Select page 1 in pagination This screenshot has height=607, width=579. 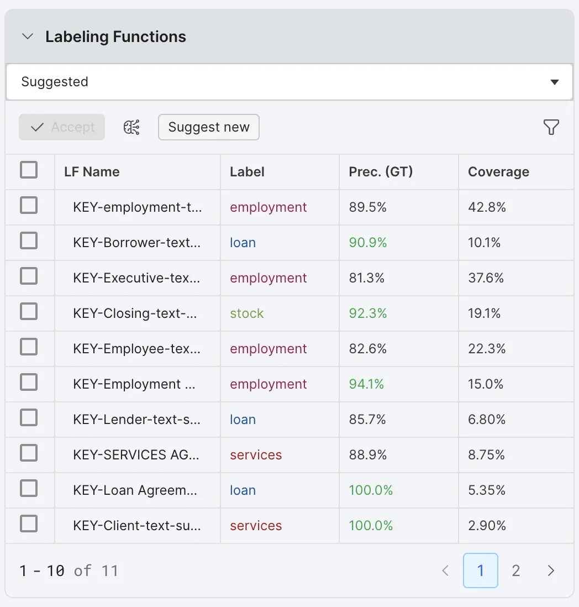[x=480, y=571]
